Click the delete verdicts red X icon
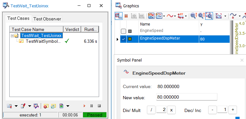The width and height of the screenshot is (246, 119). (x=46, y=106)
